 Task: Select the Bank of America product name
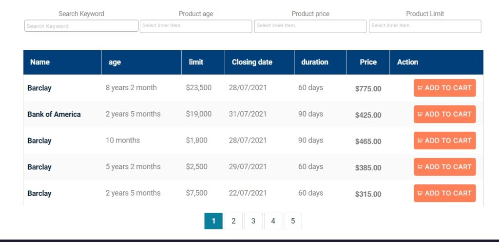[54, 114]
